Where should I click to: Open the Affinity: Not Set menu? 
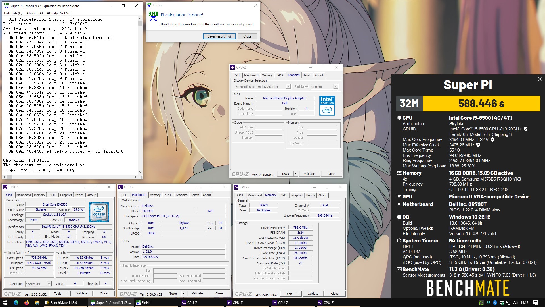pos(59,13)
